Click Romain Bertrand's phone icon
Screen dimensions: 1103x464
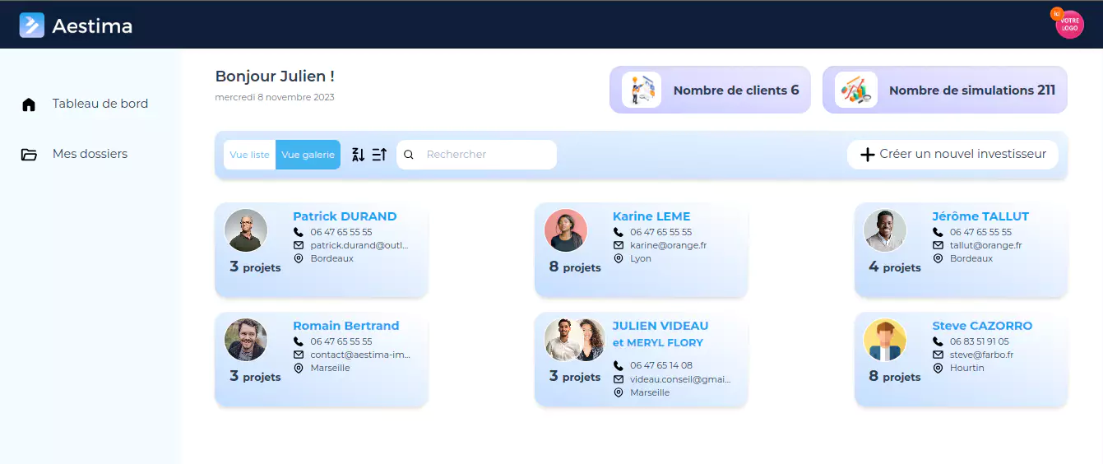[x=299, y=341]
